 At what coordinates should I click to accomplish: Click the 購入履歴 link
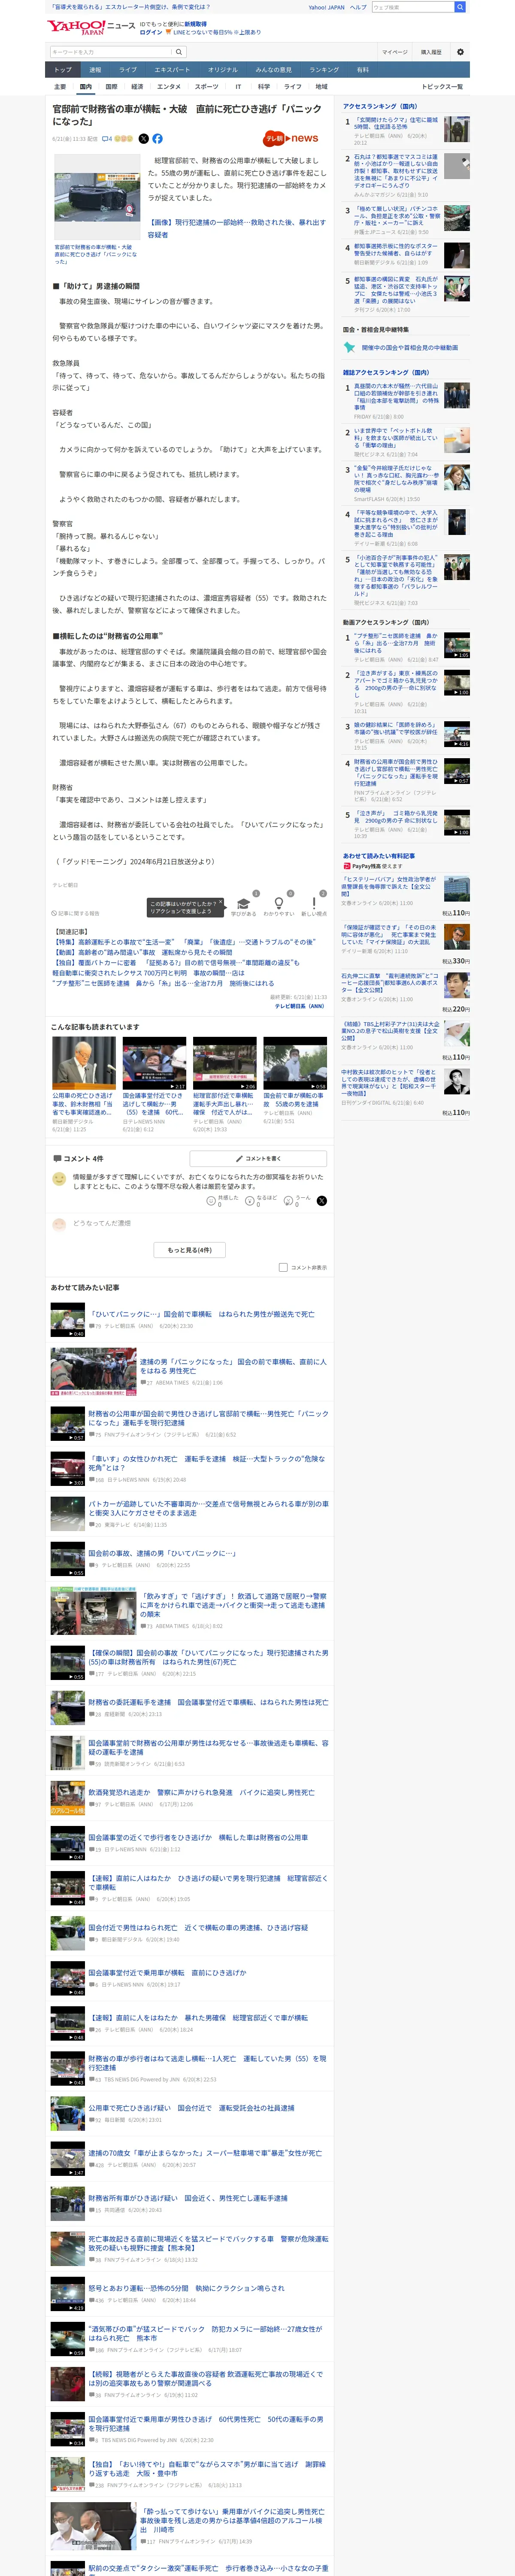pyautogui.click(x=431, y=52)
